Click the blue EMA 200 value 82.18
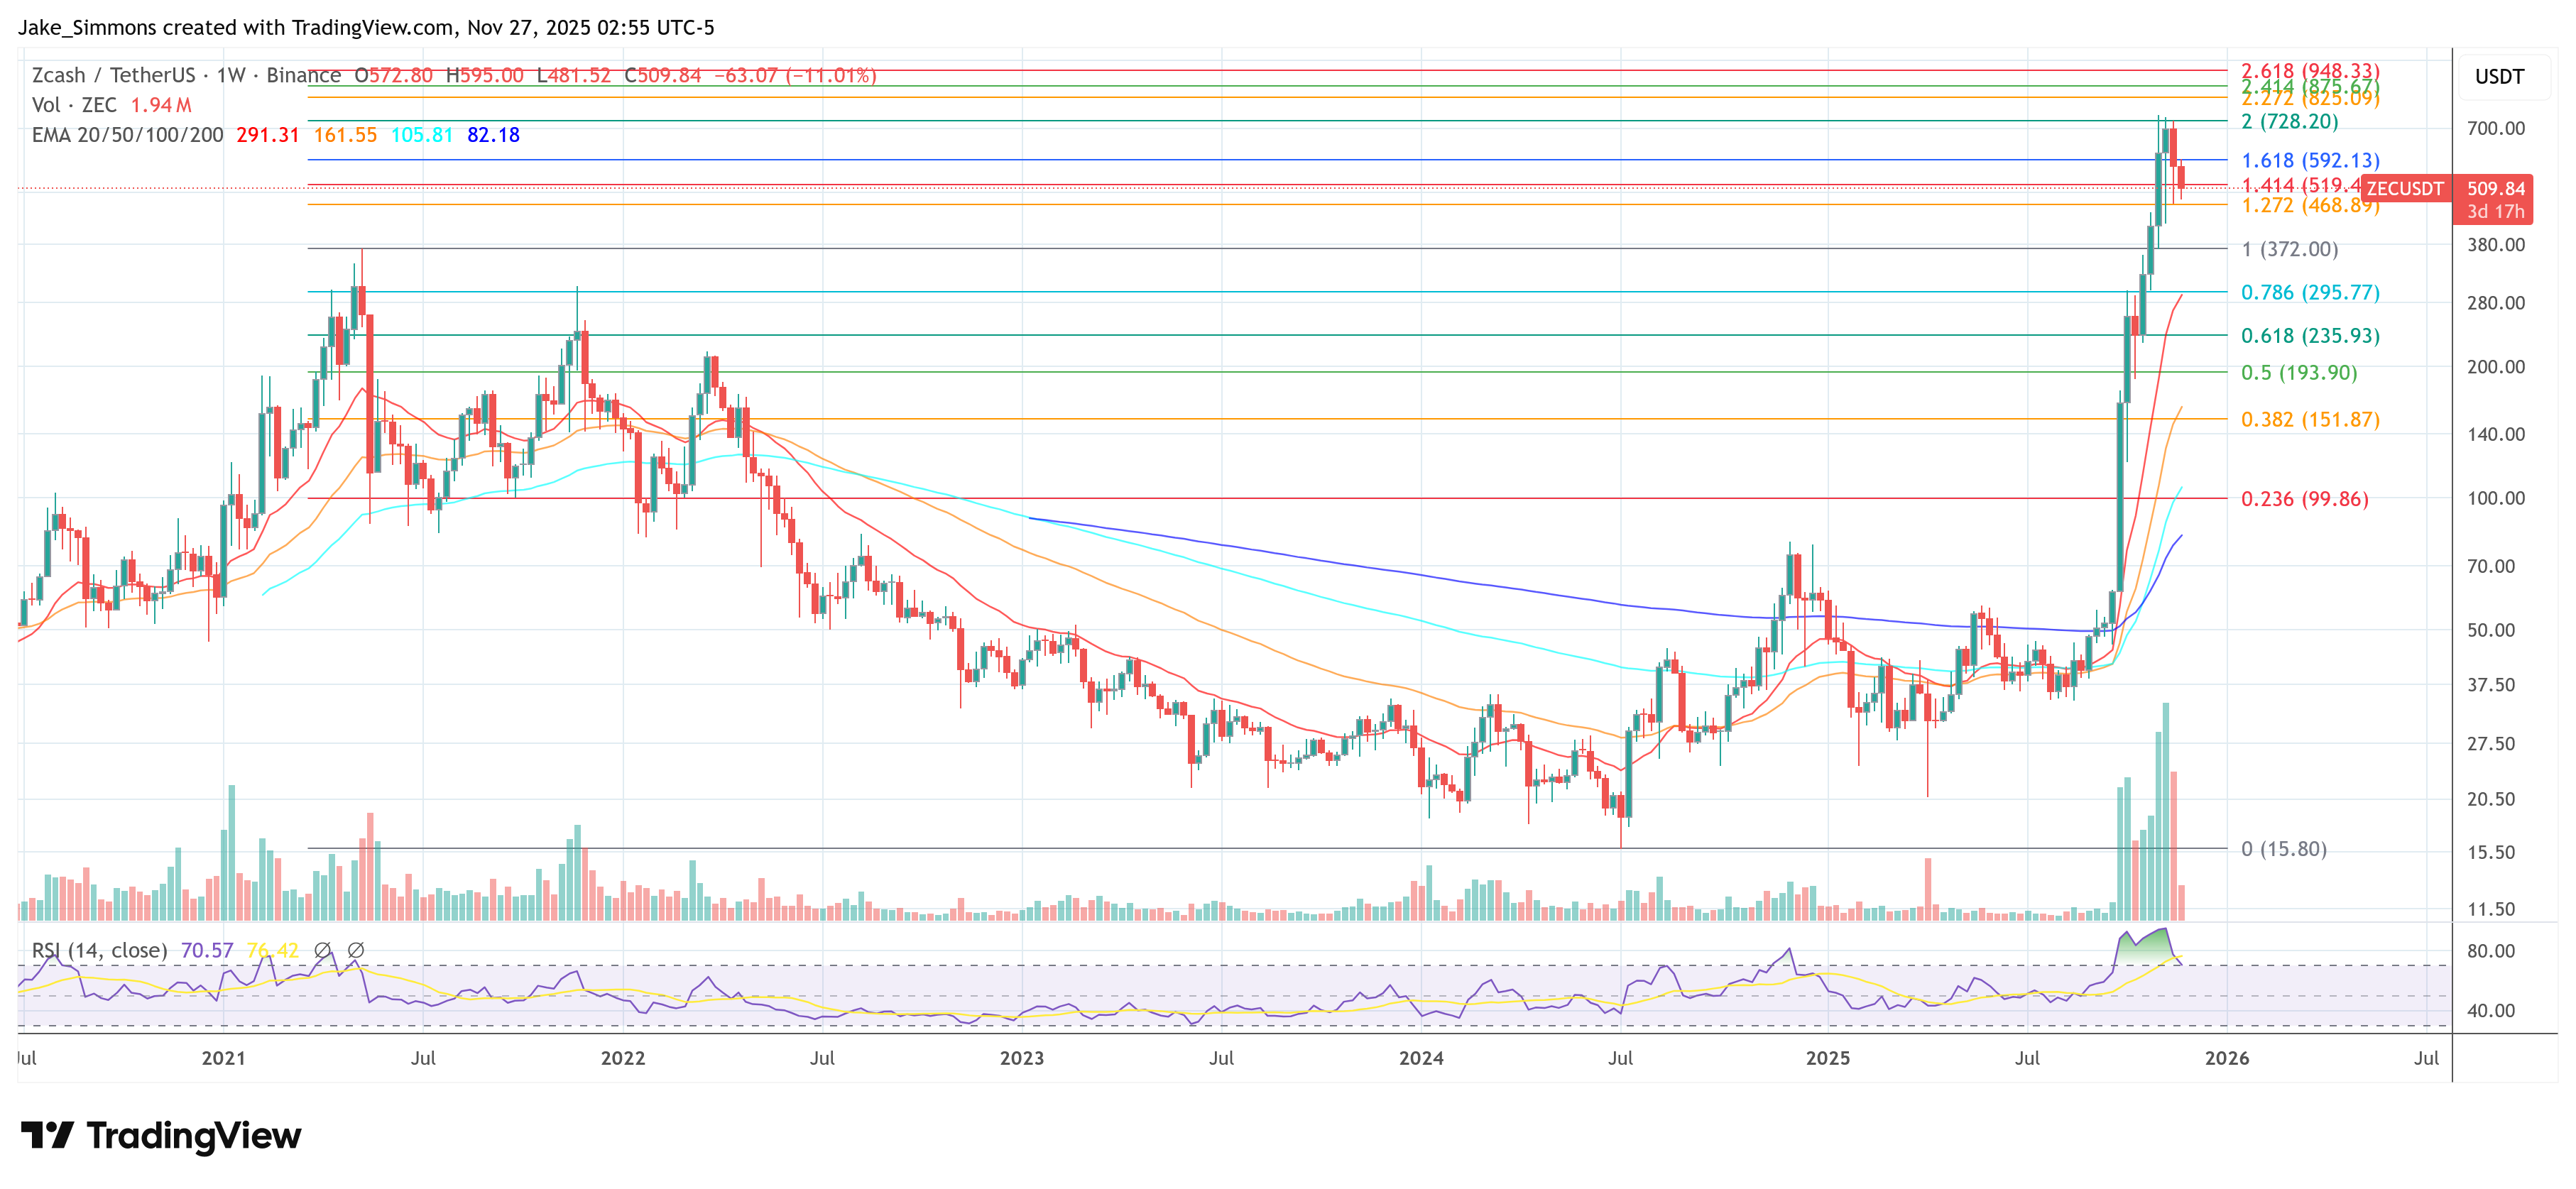The image size is (2576, 1189). (493, 135)
